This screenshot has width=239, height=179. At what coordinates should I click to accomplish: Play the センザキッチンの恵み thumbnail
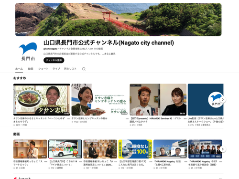[100, 100]
